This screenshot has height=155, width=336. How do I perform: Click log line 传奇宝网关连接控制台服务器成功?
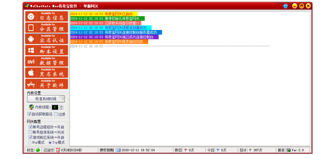pyautogui.click(x=116, y=32)
